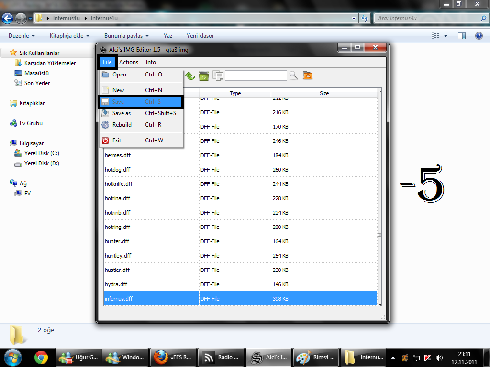This screenshot has height=367, width=490.
Task: Choose New from the File menu
Action: [x=141, y=90]
